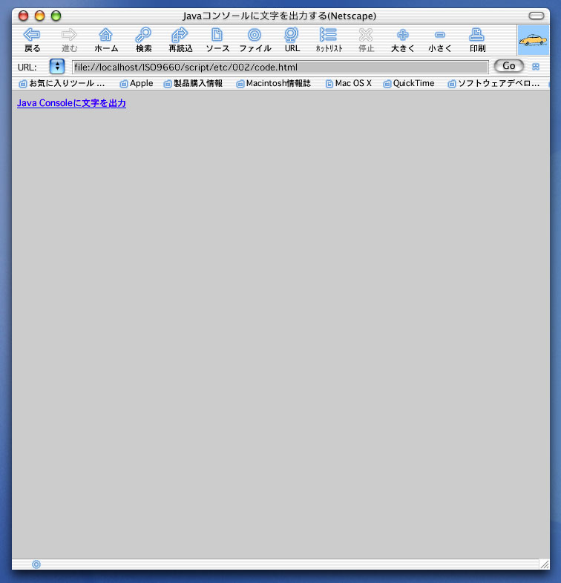
Task: Click the Go button
Action: (508, 66)
